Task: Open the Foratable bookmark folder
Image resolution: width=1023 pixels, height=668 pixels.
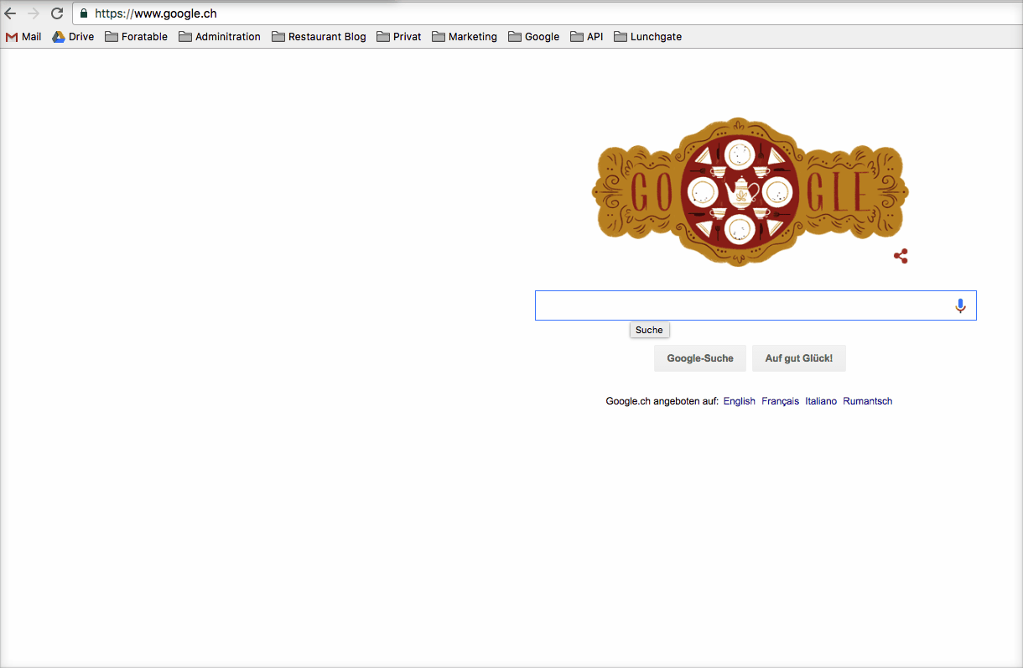Action: [136, 37]
